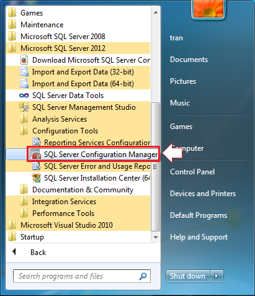The image size is (255, 296).
Task: Click the Microsoft Visual Studio 2010 folder icon
Action: click(12, 225)
